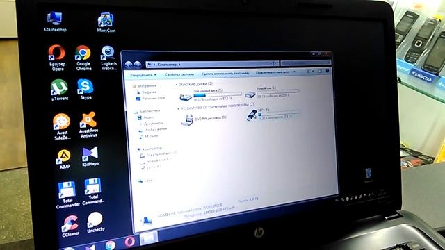Open the DVD RW дисковод (D:) drive
Image resolution: width=445 pixels, height=250 pixels.
187,120
